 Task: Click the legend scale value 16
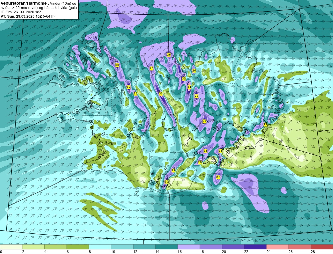pyautogui.click(x=179, y=252)
